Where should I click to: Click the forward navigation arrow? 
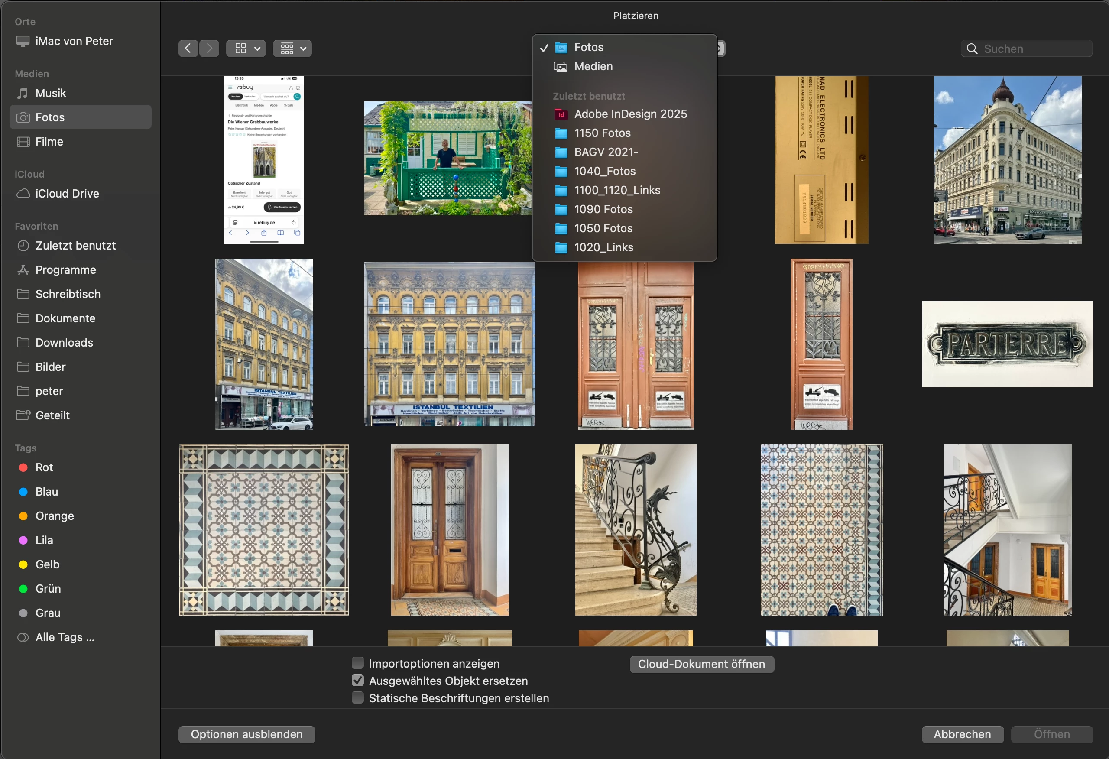209,48
